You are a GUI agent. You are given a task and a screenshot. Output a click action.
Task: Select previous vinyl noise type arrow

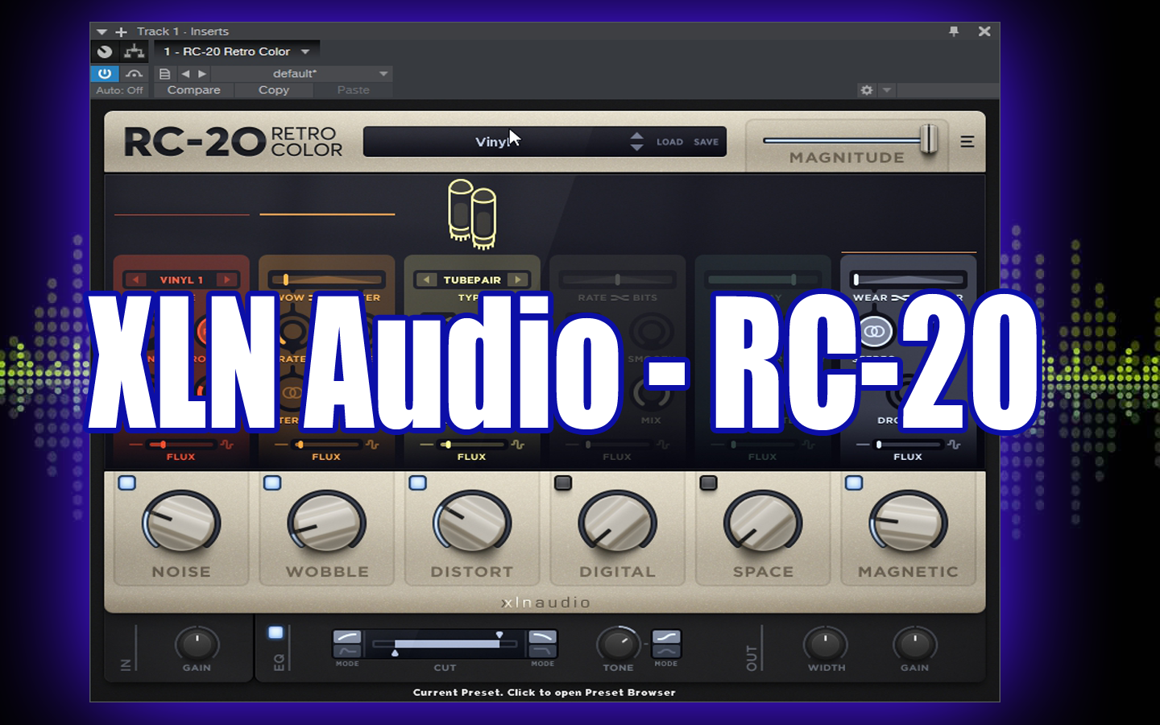(x=135, y=280)
